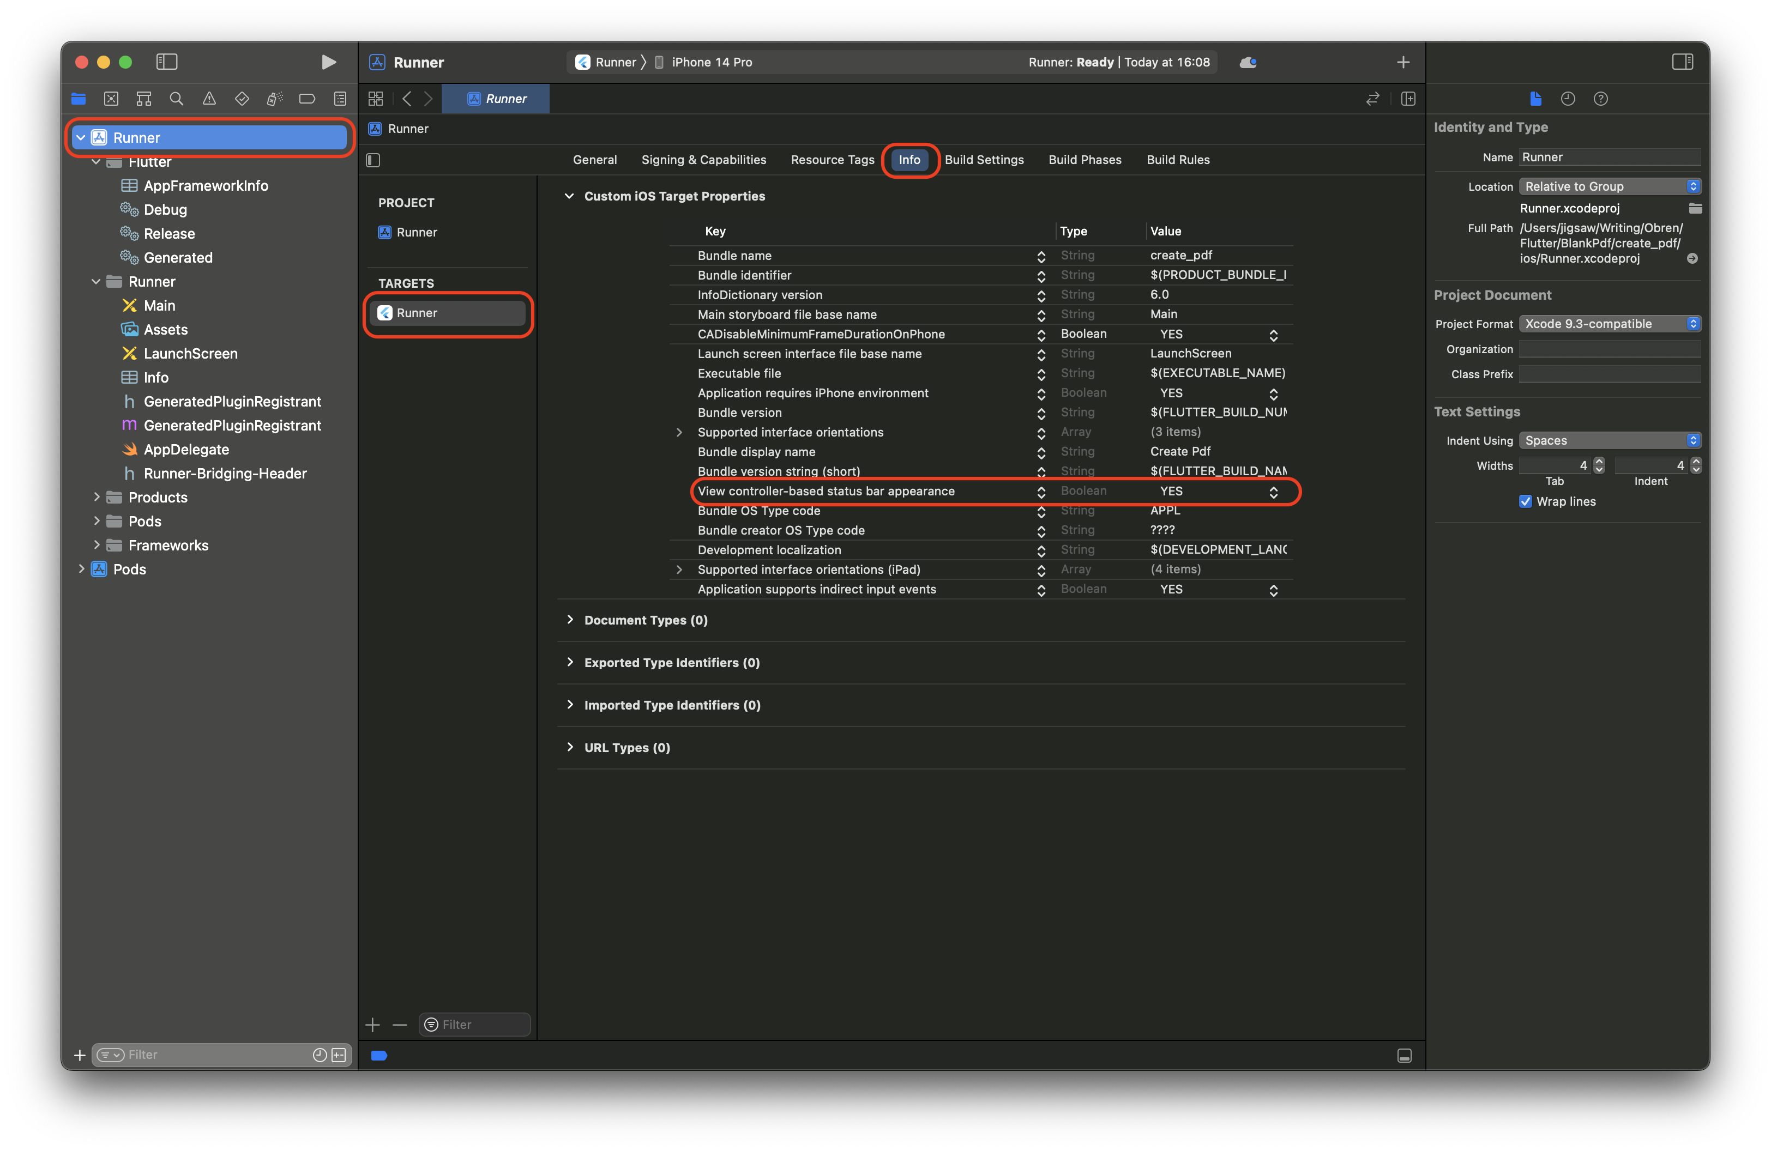This screenshot has height=1151, width=1771.
Task: Show Quick Help inspector question mark icon
Action: [1601, 98]
